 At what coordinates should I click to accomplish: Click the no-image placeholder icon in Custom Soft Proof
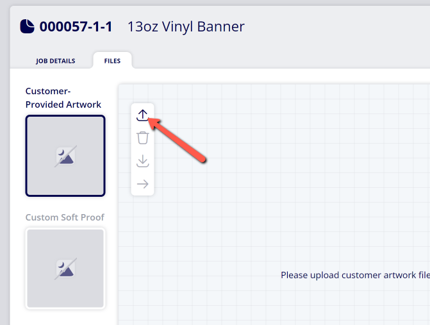pos(65,269)
